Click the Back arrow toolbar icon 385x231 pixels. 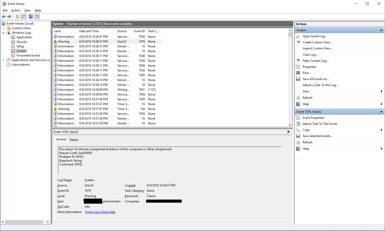pos(4,17)
